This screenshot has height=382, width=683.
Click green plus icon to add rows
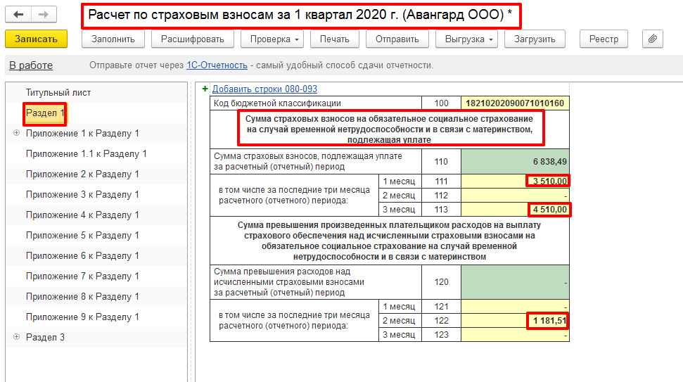[x=205, y=89]
